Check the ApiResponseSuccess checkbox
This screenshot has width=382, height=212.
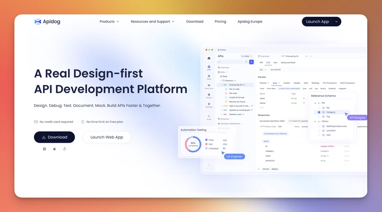pyautogui.click(x=319, y=126)
